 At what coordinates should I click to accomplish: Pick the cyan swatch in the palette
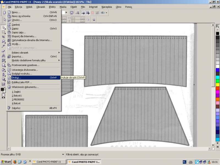pos(218,77)
